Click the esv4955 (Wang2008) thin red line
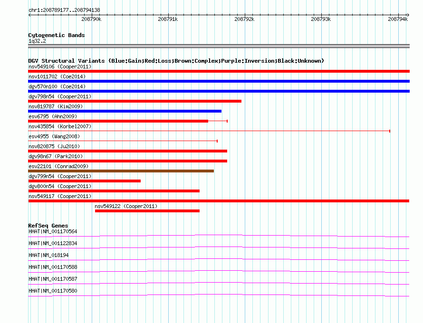 pyautogui.click(x=123, y=141)
